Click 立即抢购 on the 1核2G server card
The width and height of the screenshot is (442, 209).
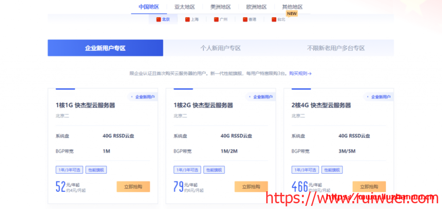251,187
